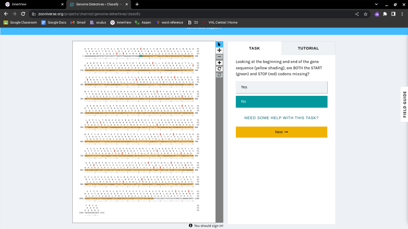View site information in address bar

pyautogui.click(x=34, y=14)
